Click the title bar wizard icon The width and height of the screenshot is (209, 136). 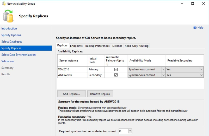point(3,4)
